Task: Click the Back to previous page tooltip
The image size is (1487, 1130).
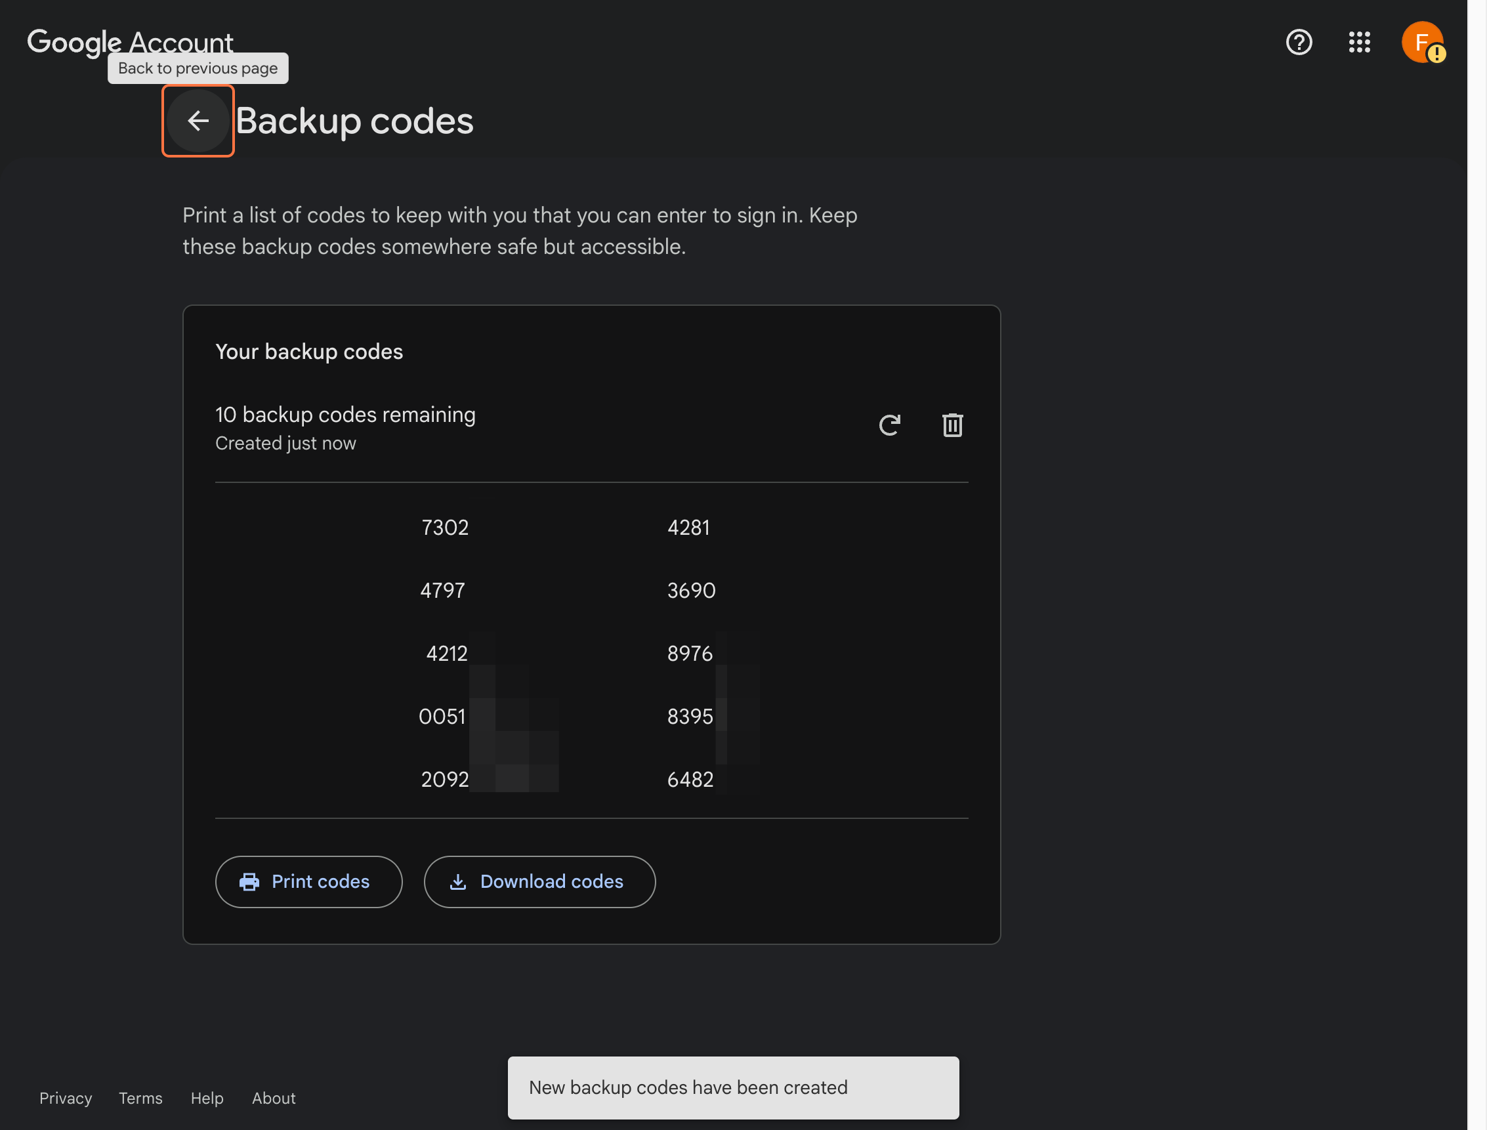Action: pyautogui.click(x=197, y=68)
